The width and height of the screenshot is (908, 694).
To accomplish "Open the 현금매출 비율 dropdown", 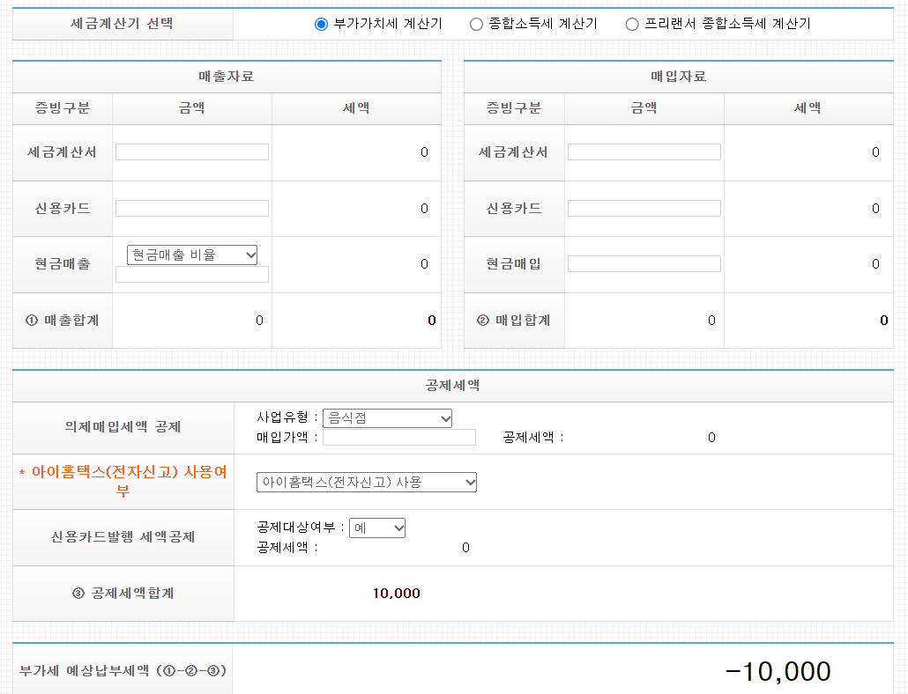I will click(191, 255).
